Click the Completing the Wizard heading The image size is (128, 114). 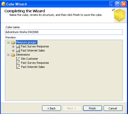(25, 11)
